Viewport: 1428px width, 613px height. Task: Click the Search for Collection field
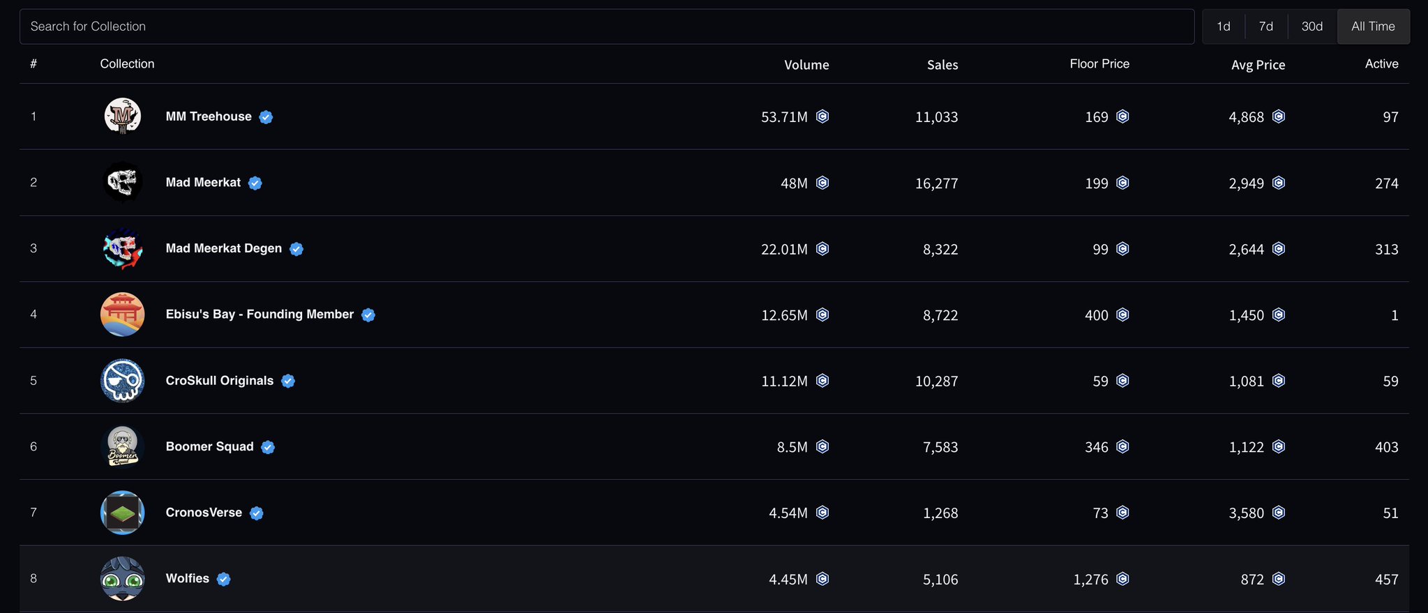607,27
